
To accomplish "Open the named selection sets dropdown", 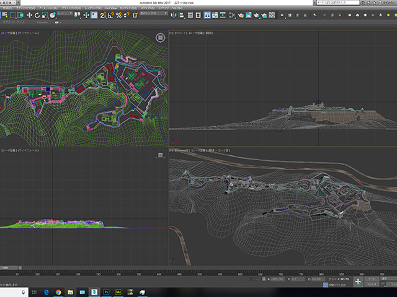I will tap(154, 14).
